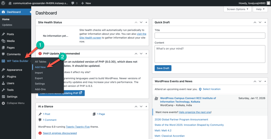
Task: Select the Plugins icon in sidebar
Action: (x=3, y=77)
